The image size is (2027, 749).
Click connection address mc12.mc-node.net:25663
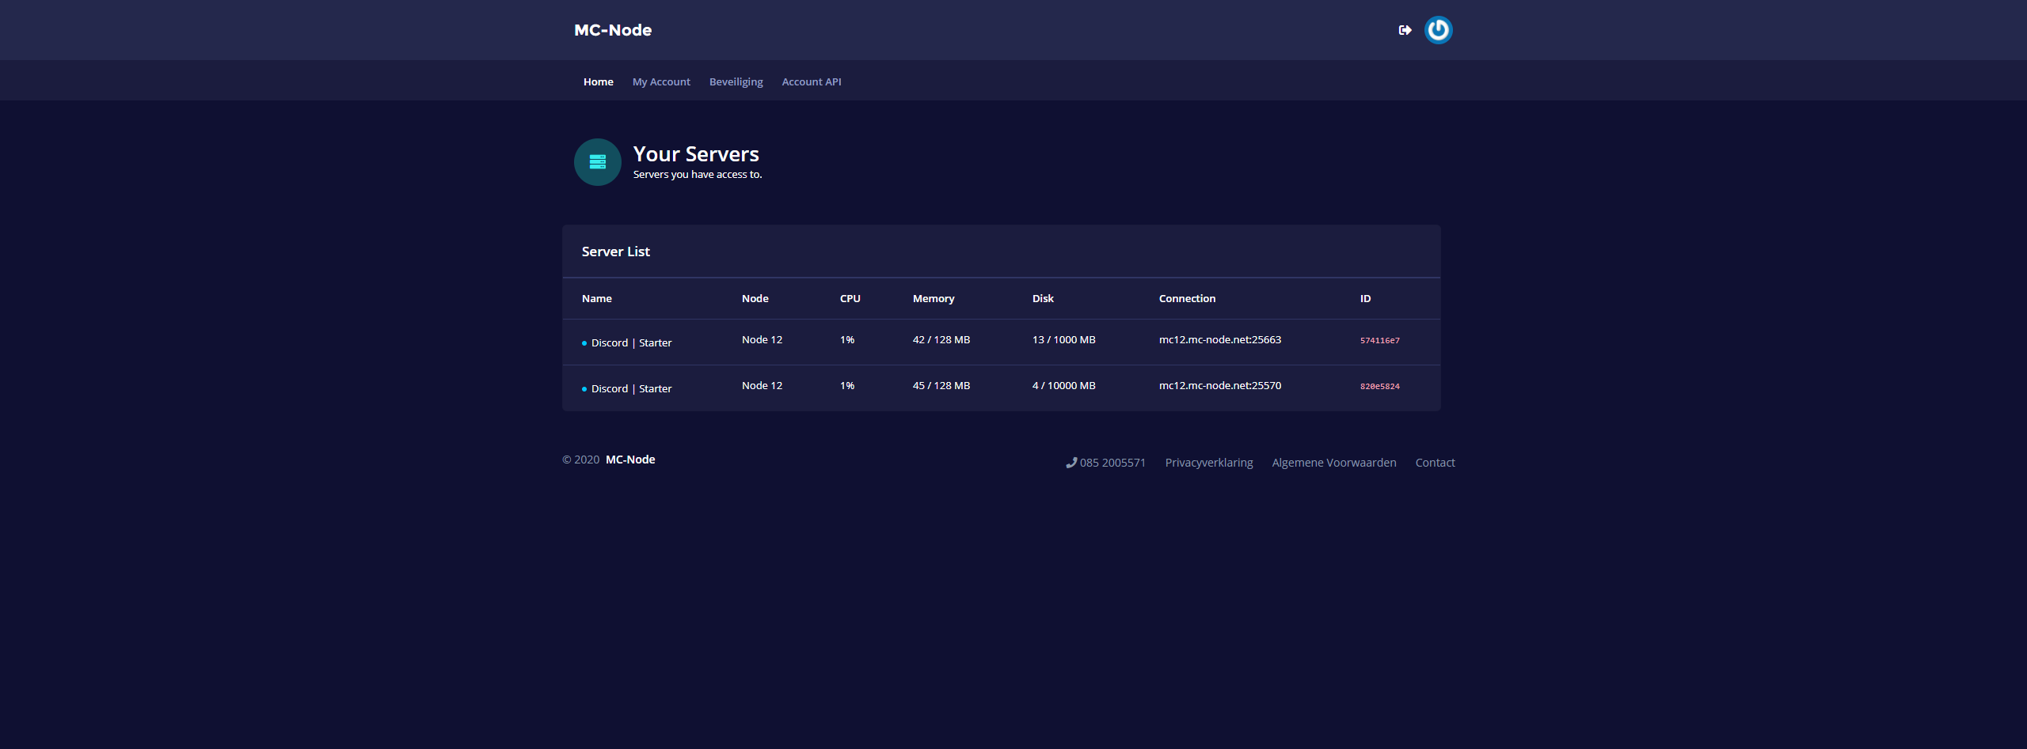(x=1219, y=339)
